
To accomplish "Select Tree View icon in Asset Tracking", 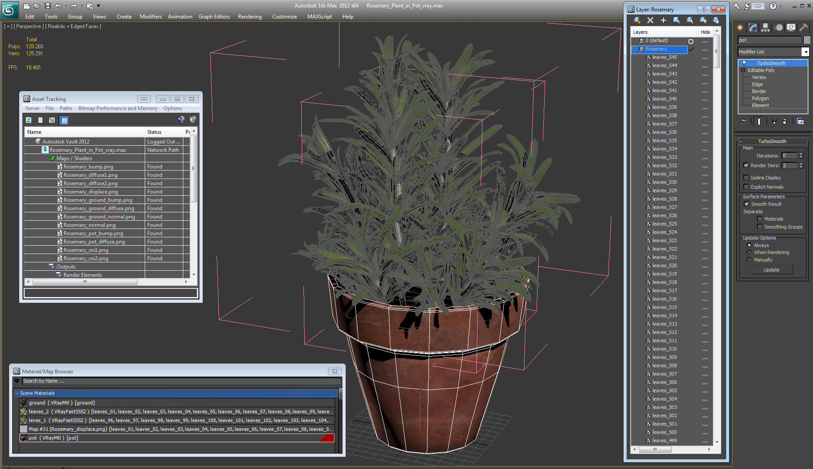I will pyautogui.click(x=52, y=120).
